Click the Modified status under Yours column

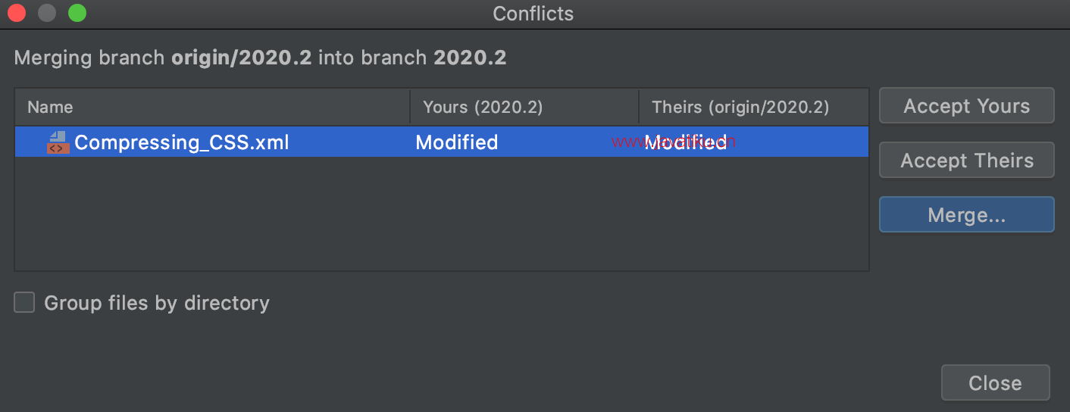[x=457, y=142]
